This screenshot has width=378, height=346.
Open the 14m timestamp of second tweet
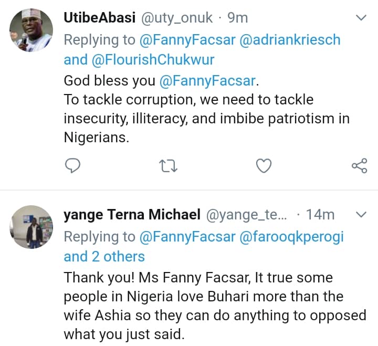point(321,215)
